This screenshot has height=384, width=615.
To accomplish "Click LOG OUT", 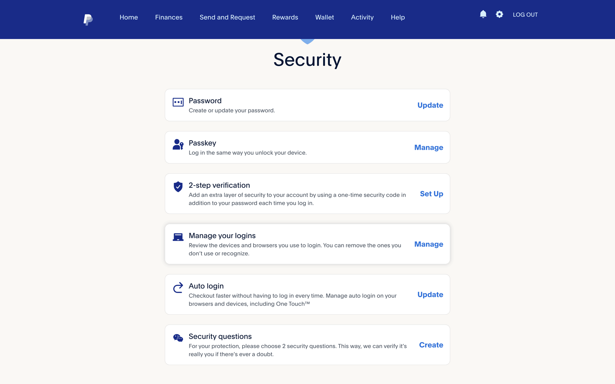I will (x=525, y=15).
